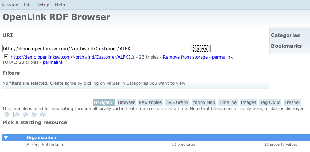Switch to the Raw triples tab
Viewport: 310px width, 152px height.
pos(150,102)
